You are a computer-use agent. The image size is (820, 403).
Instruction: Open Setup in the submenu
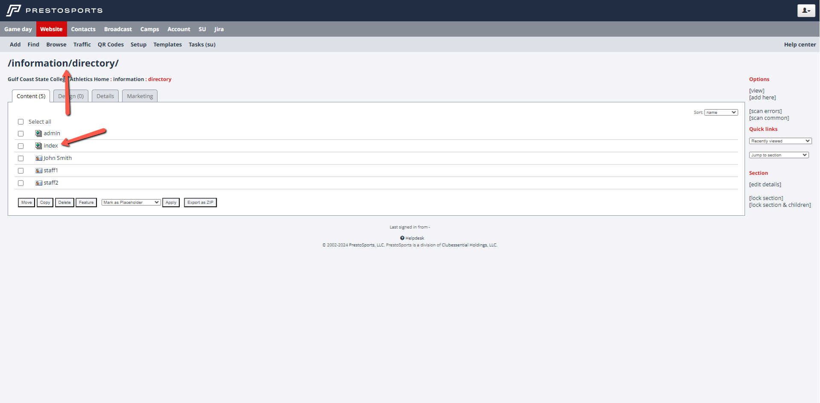(x=138, y=44)
